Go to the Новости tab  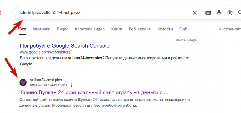(165, 29)
